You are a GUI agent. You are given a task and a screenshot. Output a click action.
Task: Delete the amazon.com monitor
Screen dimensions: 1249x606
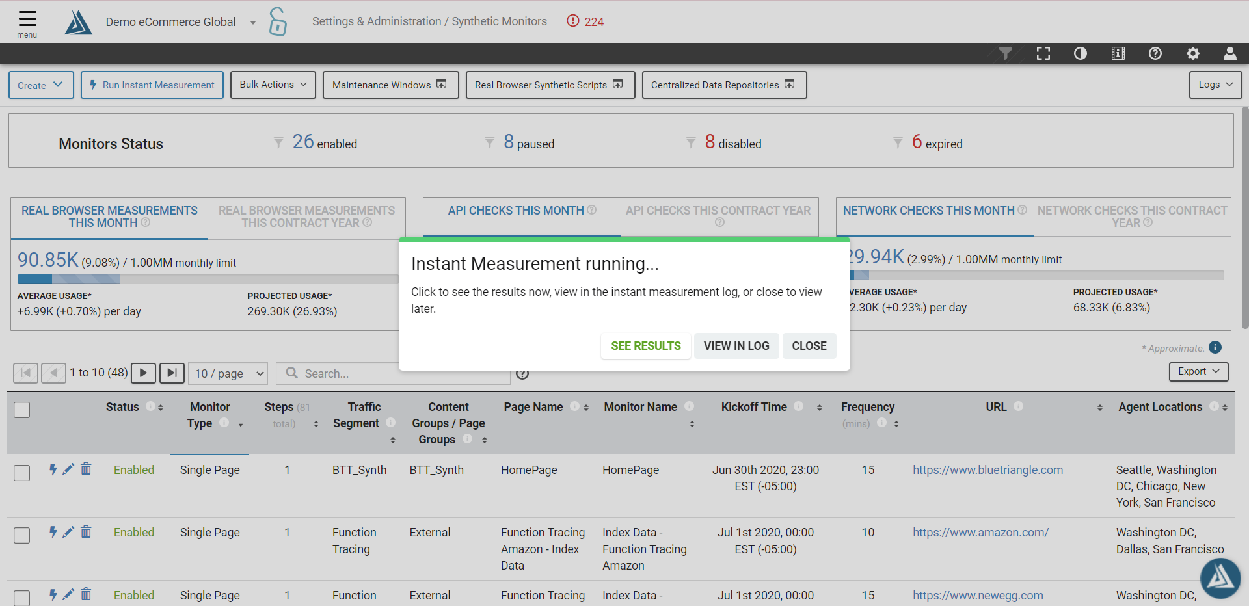pos(86,531)
